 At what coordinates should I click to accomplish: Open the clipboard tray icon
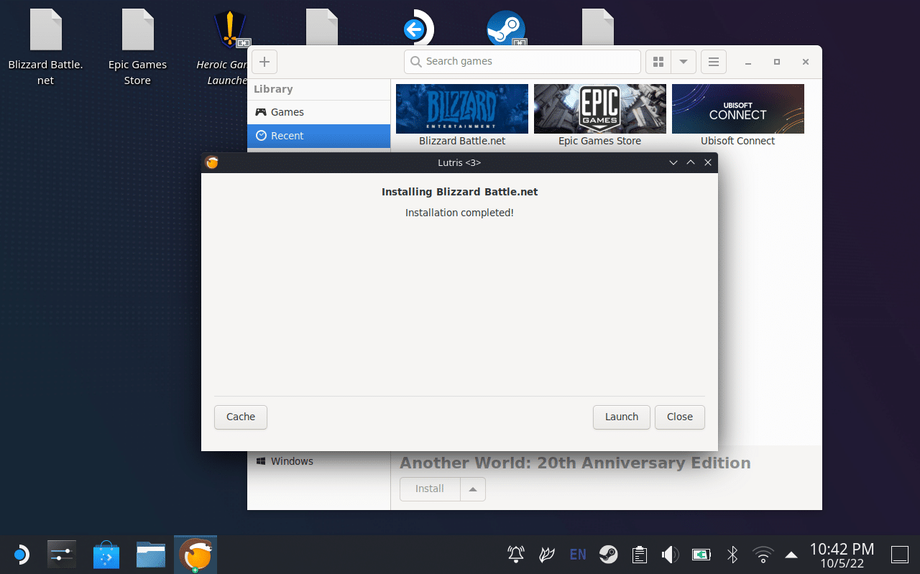(x=639, y=555)
